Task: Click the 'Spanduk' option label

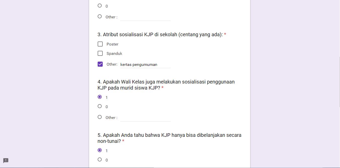Action: click(x=114, y=54)
